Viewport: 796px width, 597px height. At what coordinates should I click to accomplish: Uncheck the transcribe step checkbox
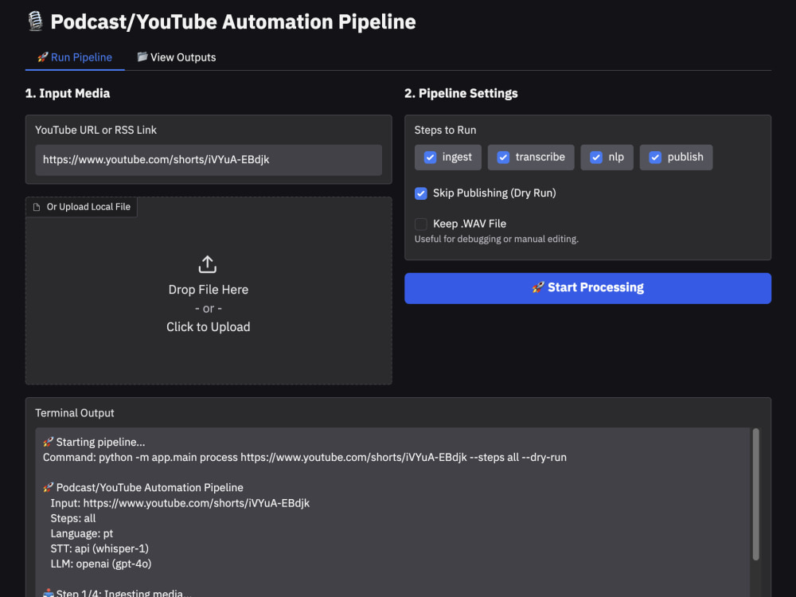pyautogui.click(x=503, y=158)
